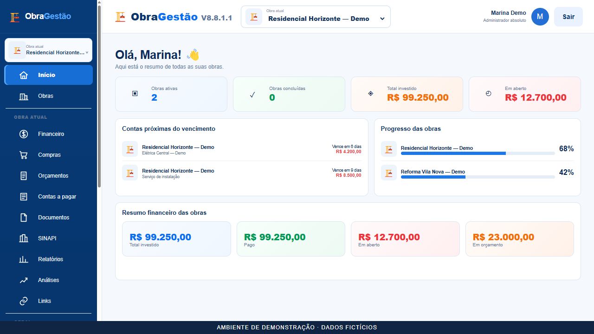The width and height of the screenshot is (594, 334).
Task: Select Contas a pagar
Action: pyautogui.click(x=49, y=197)
